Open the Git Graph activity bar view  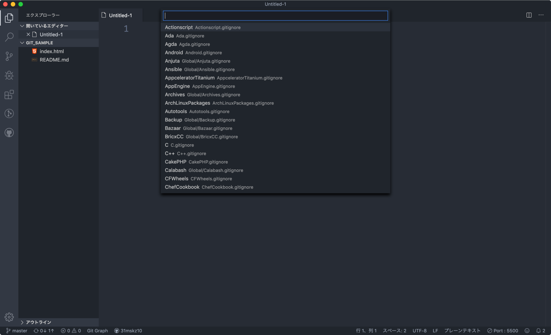tap(9, 113)
